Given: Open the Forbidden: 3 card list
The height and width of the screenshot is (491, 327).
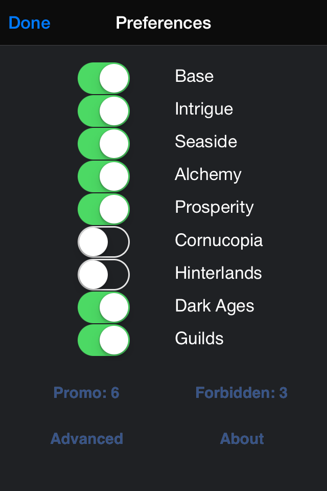Looking at the screenshot, I should pyautogui.click(x=242, y=393).
